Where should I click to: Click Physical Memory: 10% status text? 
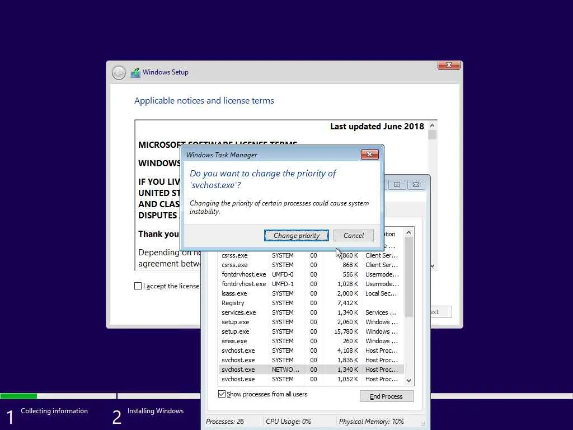point(372,421)
